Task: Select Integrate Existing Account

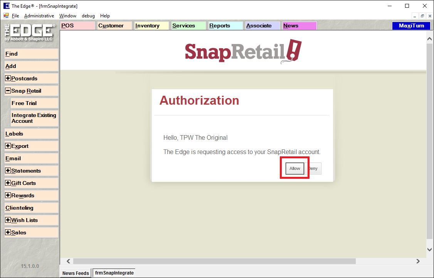Action: tap(34, 118)
